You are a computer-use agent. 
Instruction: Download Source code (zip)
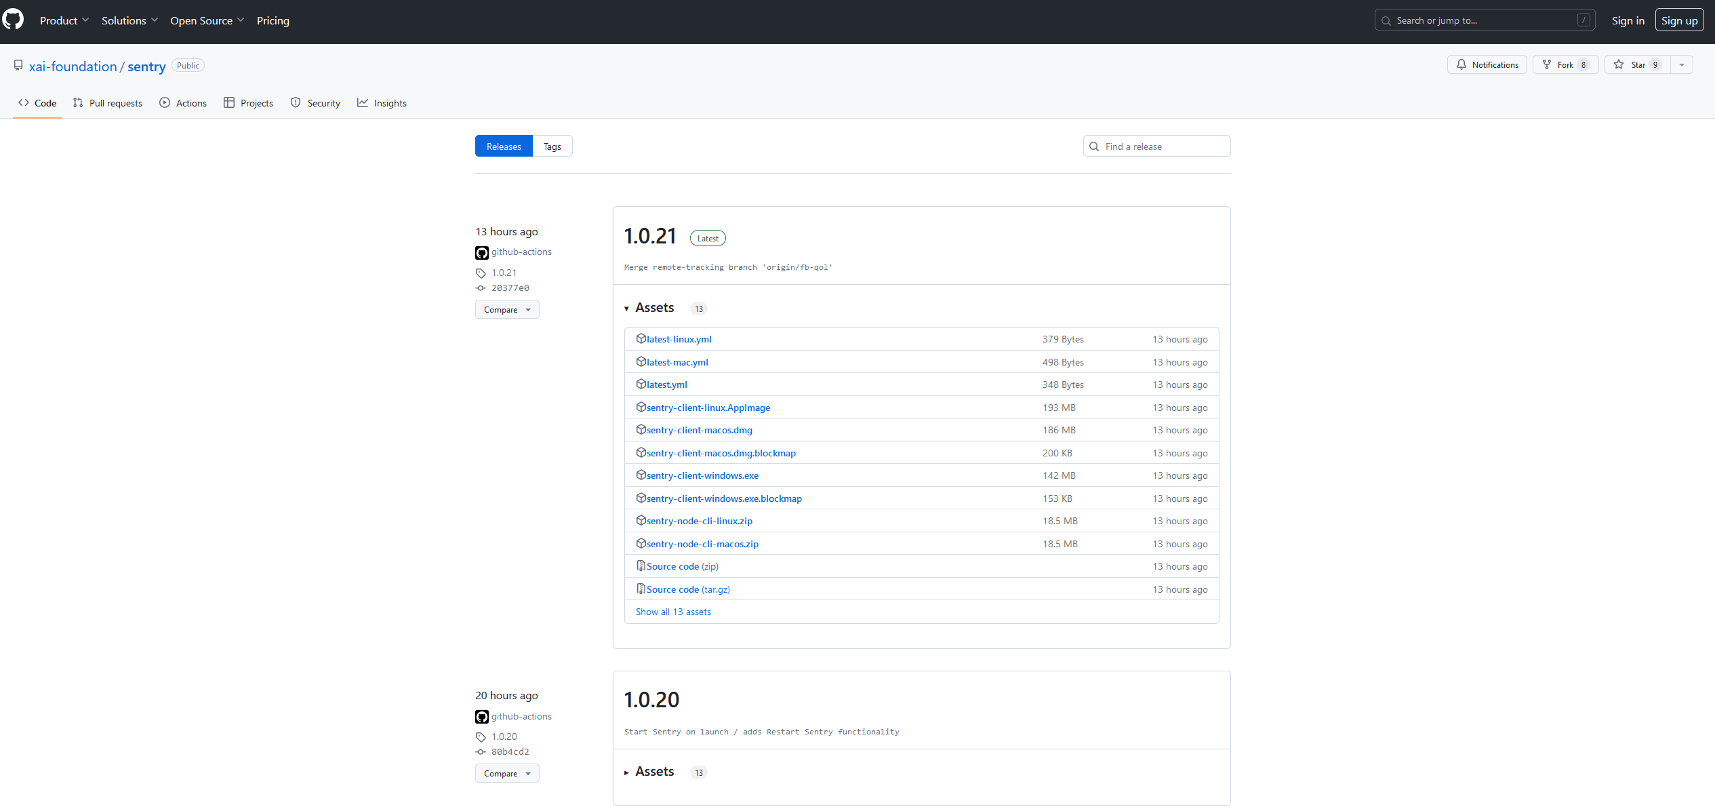(683, 566)
